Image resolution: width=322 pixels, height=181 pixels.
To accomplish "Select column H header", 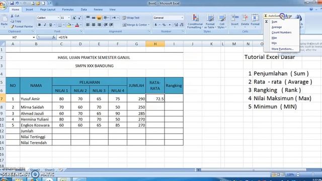I will point(155,44).
